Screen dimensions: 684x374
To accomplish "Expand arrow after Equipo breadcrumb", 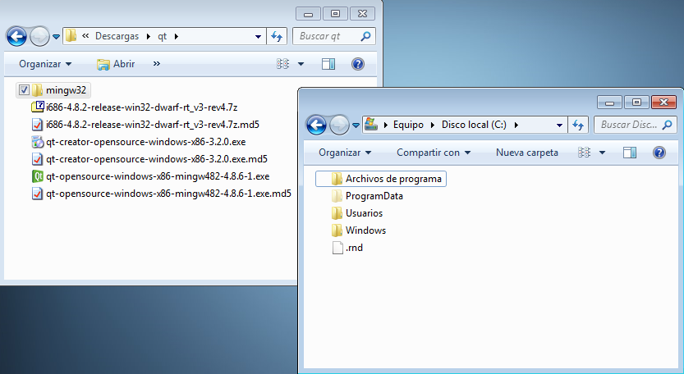I will coord(434,125).
